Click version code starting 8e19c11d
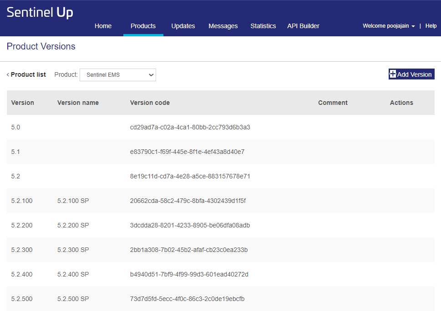Viewport: 441px width, 311px height. point(190,176)
